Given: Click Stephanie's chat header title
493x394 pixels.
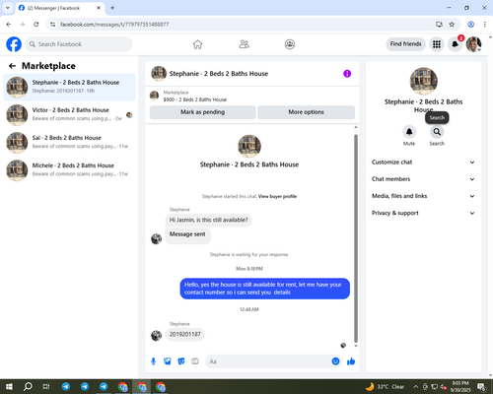Looking at the screenshot, I should (x=219, y=74).
